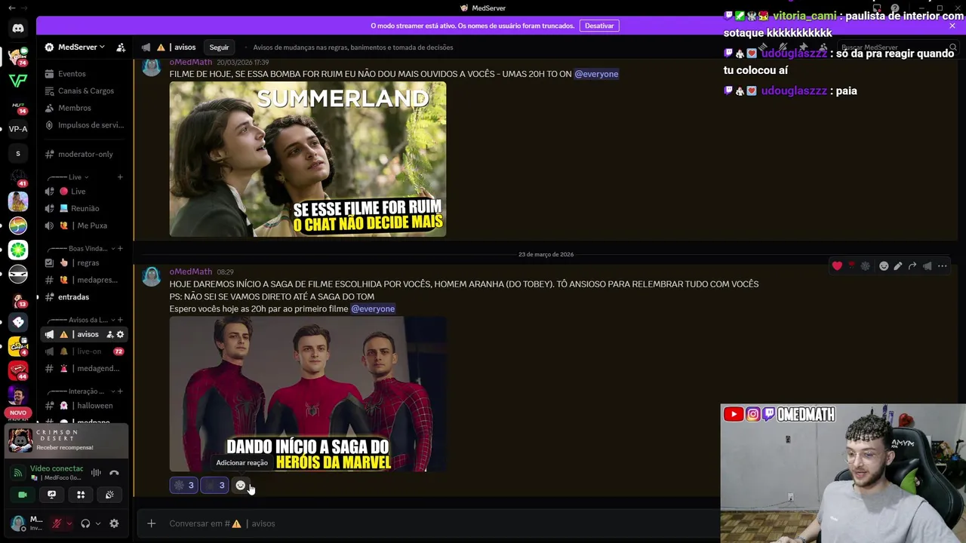
Task: Join Me Puxa voice channel
Action: point(84,225)
